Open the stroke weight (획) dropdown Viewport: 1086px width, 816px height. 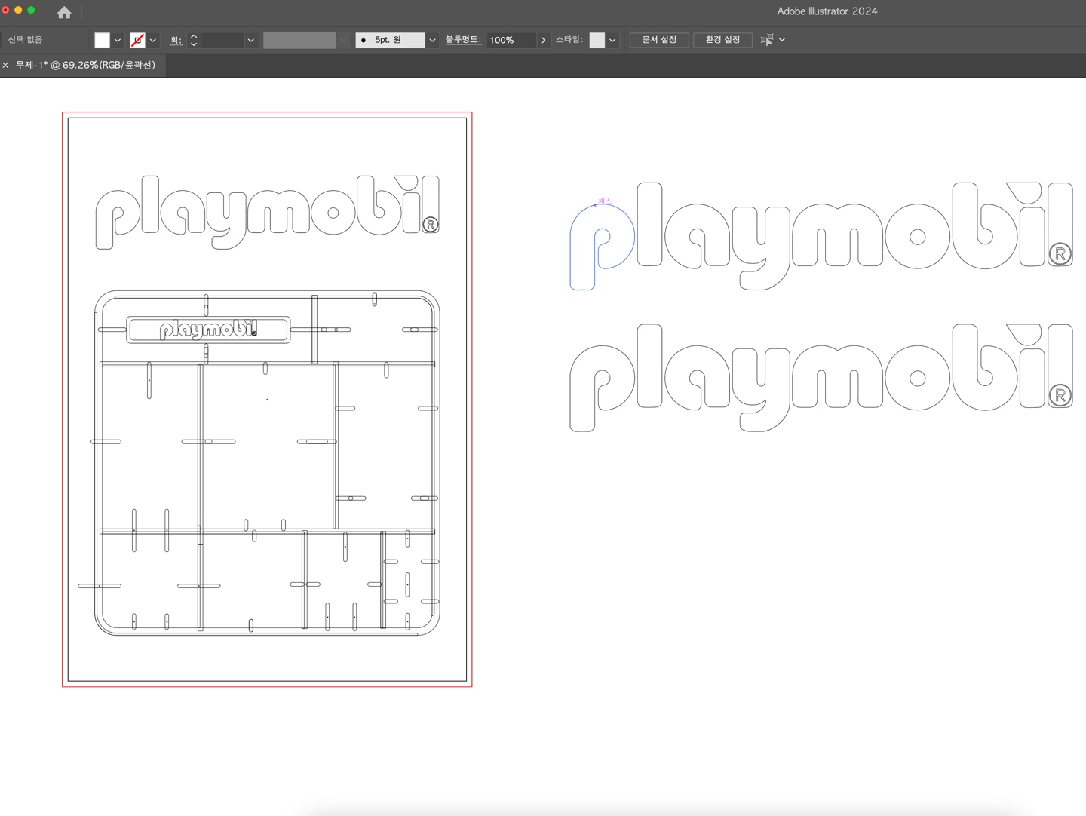pos(251,40)
